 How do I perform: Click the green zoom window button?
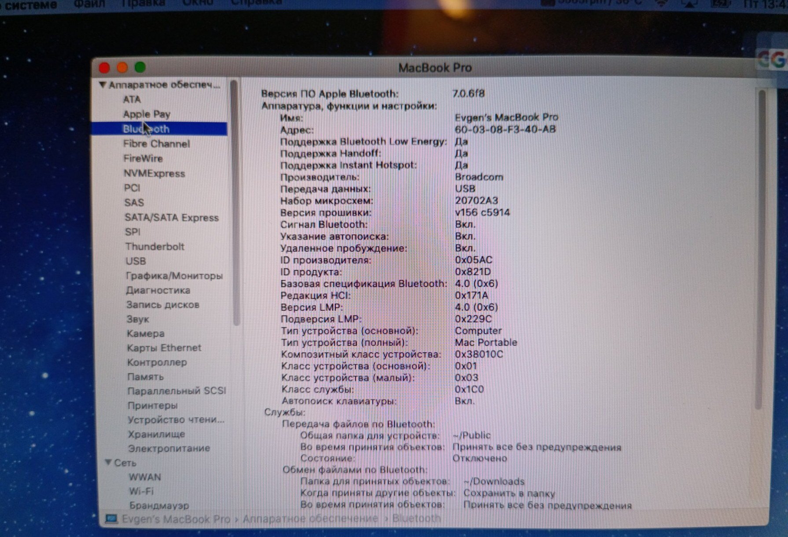pos(140,67)
